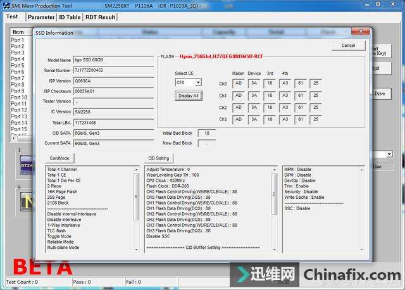Close the SSD Information dialog
Image resolution: width=405 pixels, height=290 pixels.
361,32
